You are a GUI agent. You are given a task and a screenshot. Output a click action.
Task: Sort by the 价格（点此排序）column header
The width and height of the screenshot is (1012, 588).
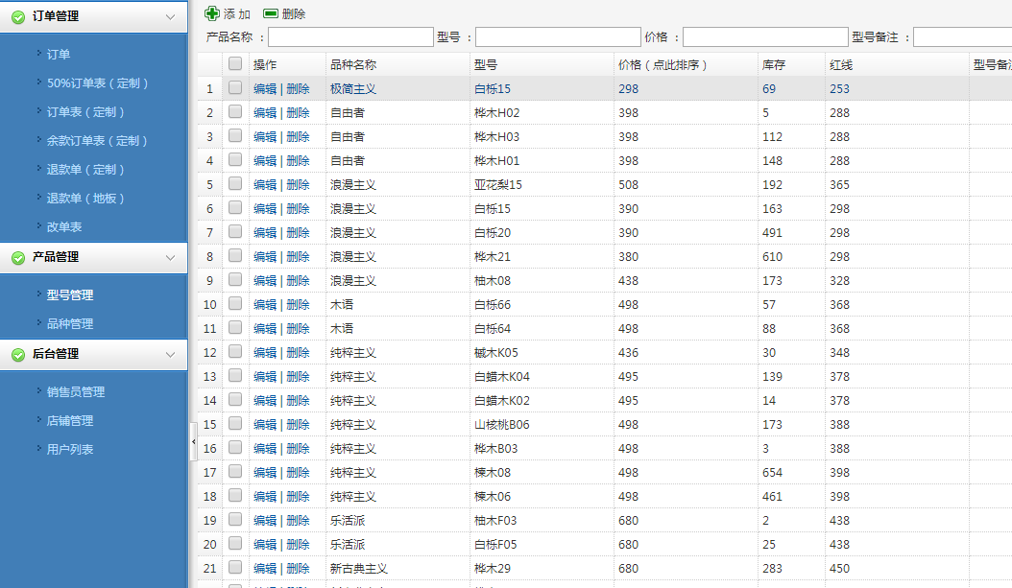point(663,65)
